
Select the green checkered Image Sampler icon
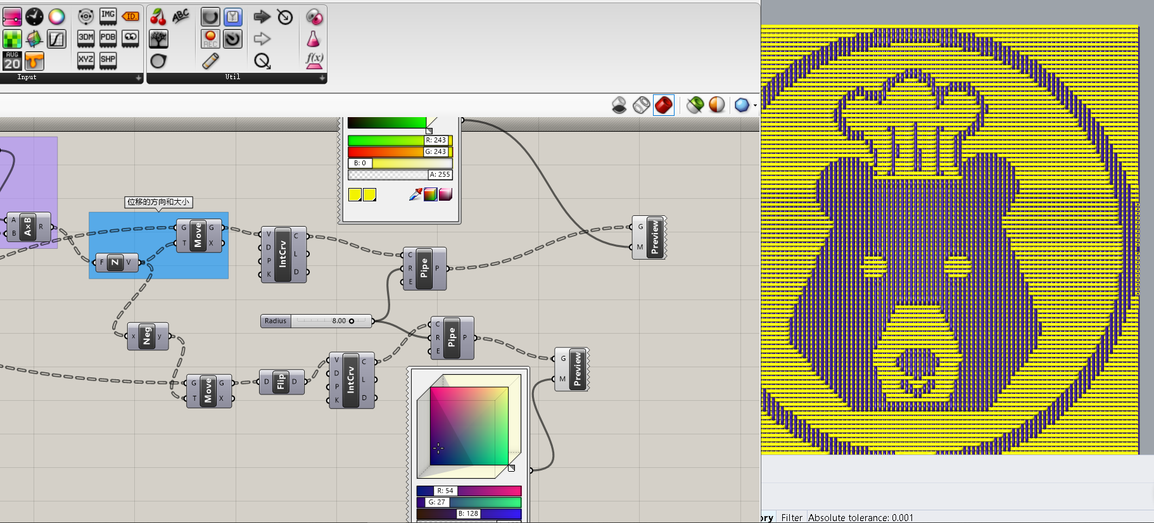[12, 39]
